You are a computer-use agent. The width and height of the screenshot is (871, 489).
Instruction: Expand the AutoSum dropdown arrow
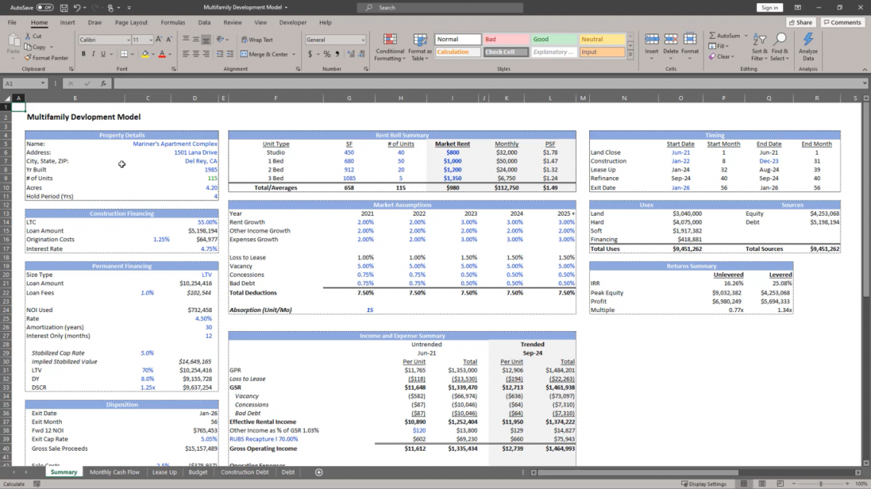744,36
